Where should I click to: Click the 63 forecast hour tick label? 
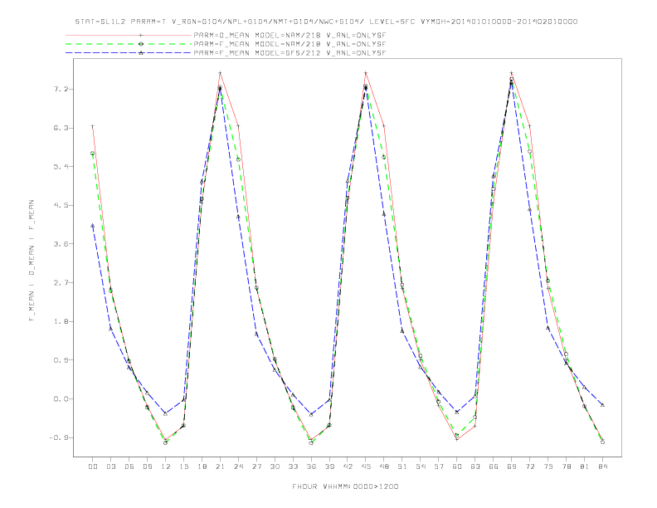tap(475, 466)
